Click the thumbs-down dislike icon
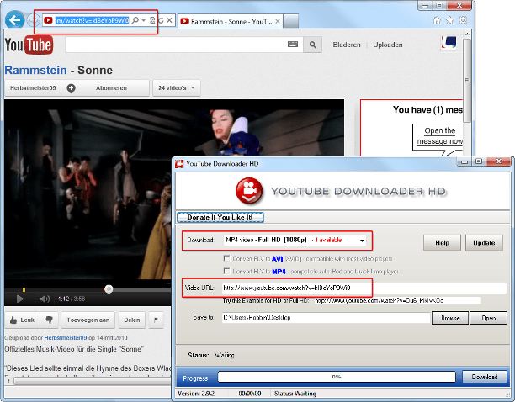The width and height of the screenshot is (515, 402). coord(50,320)
